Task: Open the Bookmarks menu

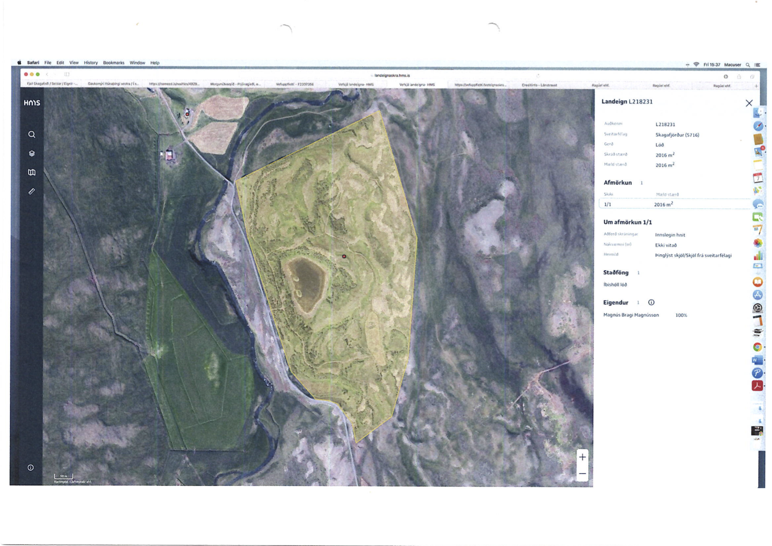Action: click(113, 63)
